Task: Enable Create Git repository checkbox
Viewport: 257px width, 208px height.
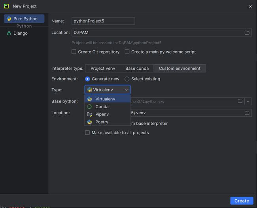Action: tap(74, 52)
